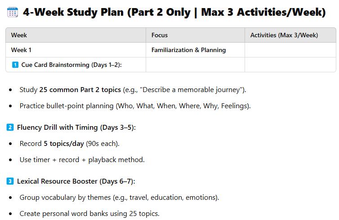Click the 4-Week Study Plan heading
The height and width of the screenshot is (220, 339).
(174, 12)
